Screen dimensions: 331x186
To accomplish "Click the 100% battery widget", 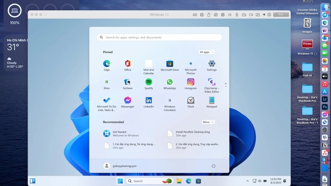I will 14,14.
